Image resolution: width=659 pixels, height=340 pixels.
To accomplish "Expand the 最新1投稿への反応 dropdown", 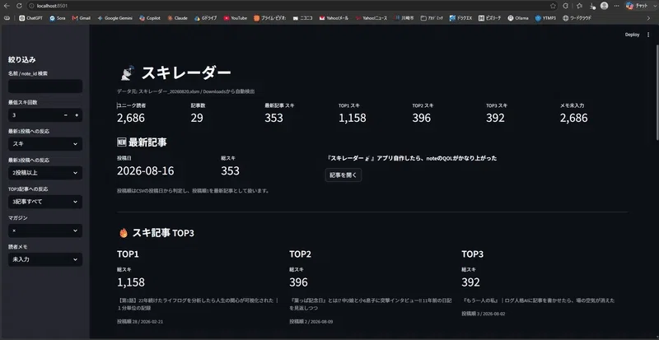I will coord(45,144).
